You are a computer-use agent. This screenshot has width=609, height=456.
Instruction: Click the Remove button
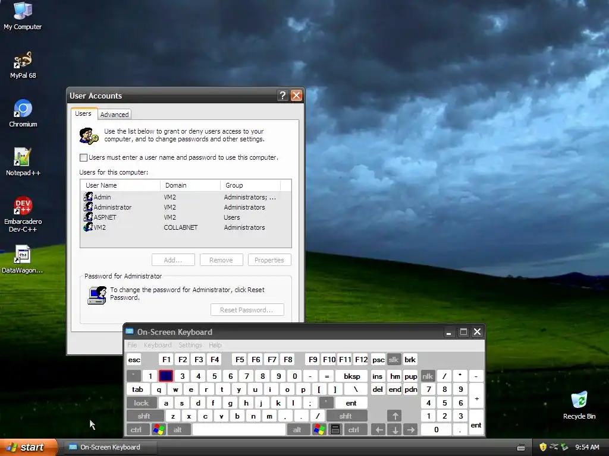pos(221,260)
